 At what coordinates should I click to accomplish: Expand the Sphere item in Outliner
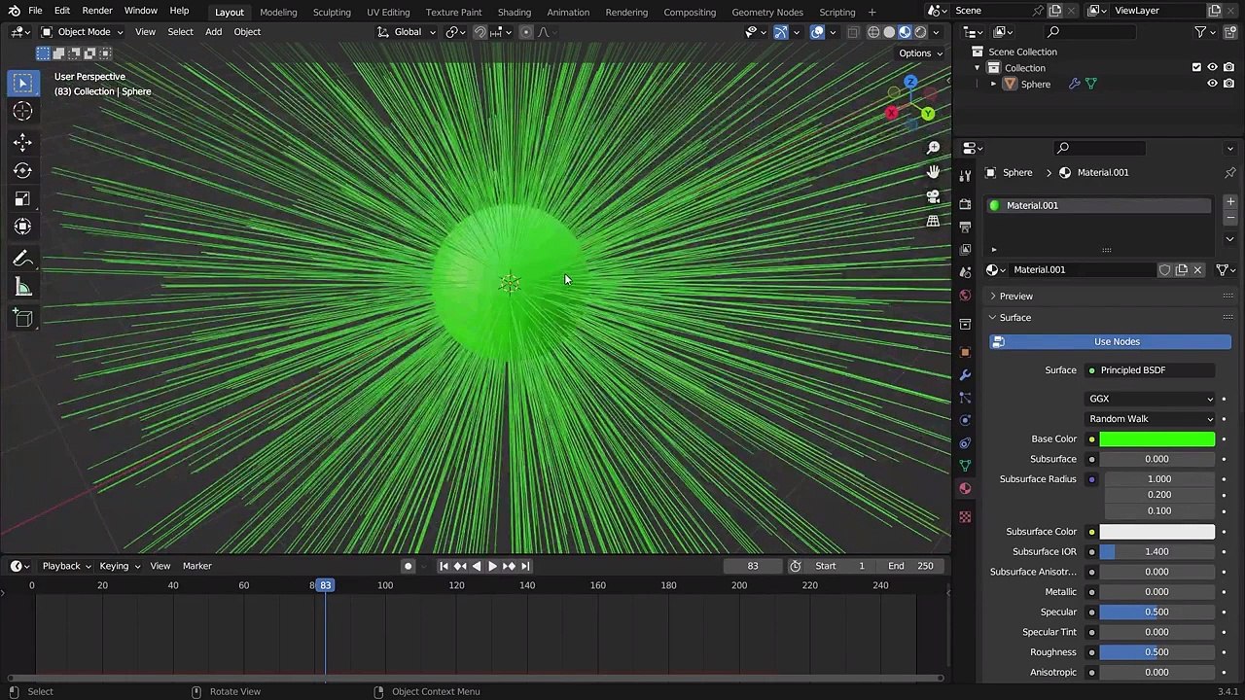993,85
